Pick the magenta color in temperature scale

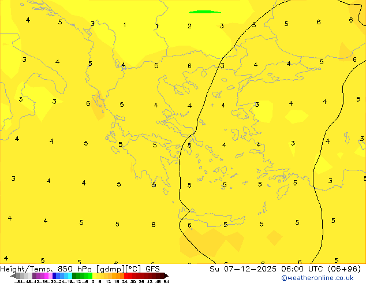(x=44, y=275)
